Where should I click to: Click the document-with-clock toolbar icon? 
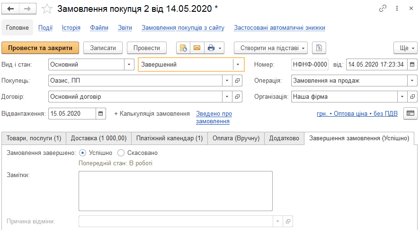coord(183,48)
